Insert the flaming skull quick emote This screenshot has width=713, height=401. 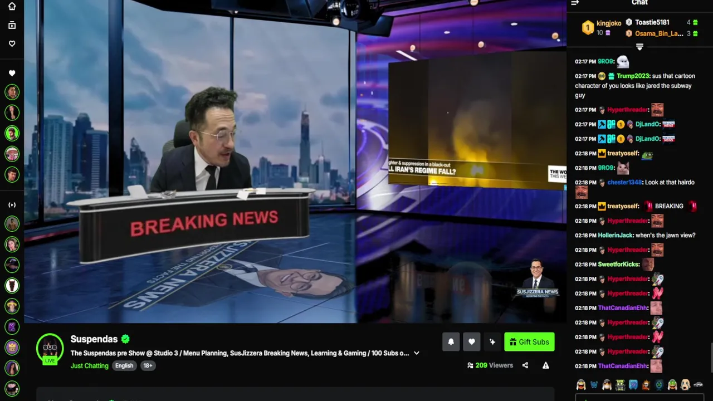(x=646, y=385)
